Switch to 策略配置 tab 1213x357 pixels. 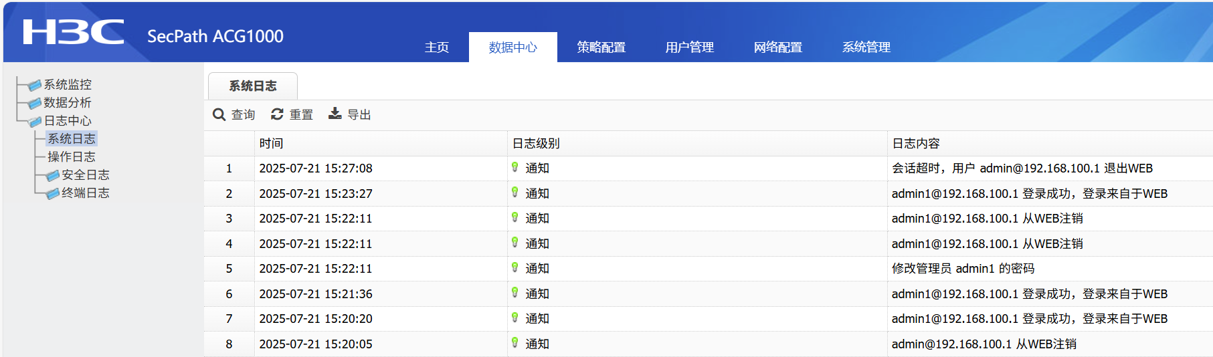(x=601, y=47)
